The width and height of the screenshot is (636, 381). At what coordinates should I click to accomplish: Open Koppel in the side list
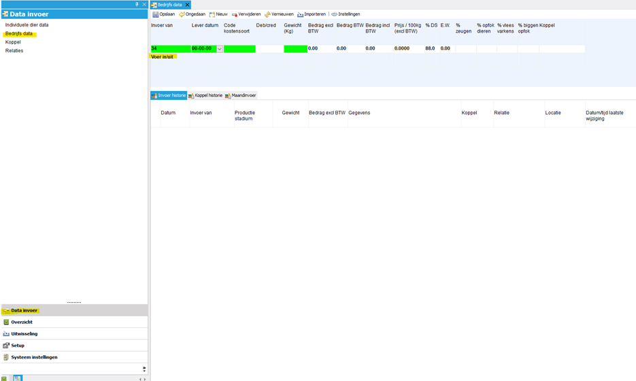[x=13, y=42]
